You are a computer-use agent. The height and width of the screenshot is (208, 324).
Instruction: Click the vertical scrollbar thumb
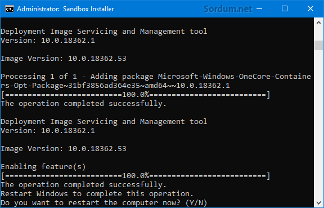318,45
